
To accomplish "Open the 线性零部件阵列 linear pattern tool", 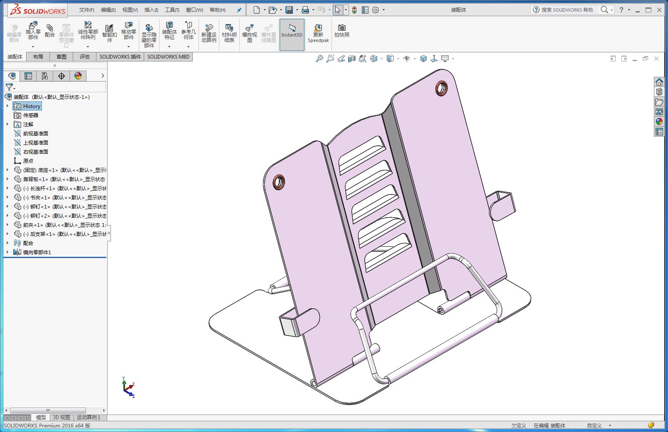I will [88, 31].
